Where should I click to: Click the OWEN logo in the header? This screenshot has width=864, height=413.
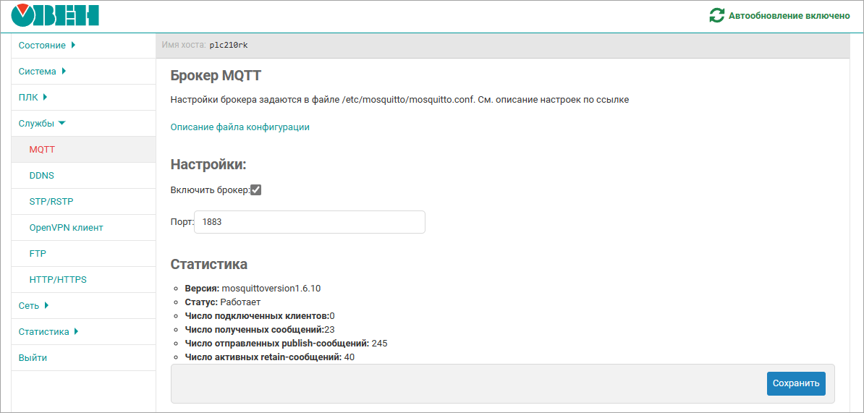[x=56, y=15]
